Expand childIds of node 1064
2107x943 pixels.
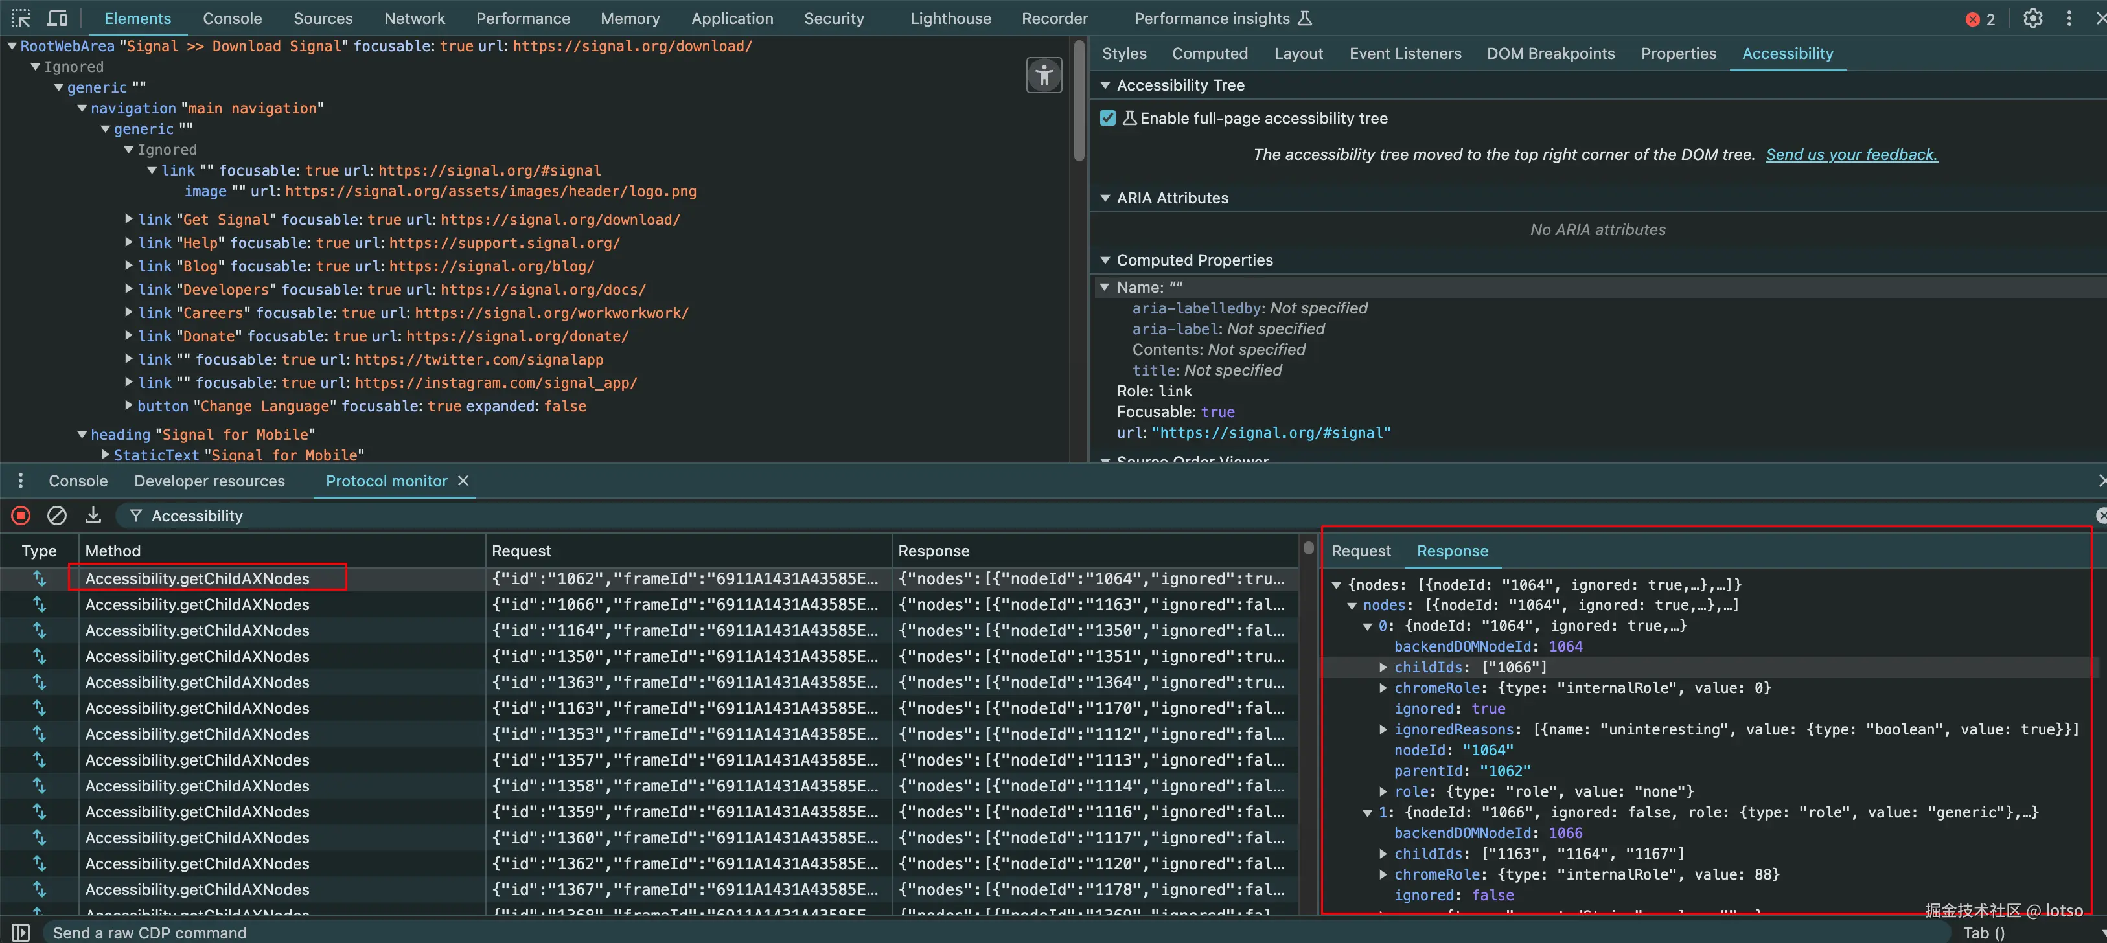coord(1383,667)
